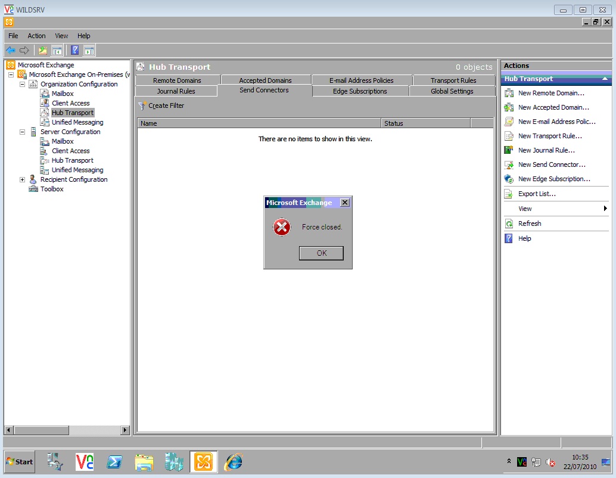Click the New Transport Rule icon
The width and height of the screenshot is (616, 478).
point(509,136)
